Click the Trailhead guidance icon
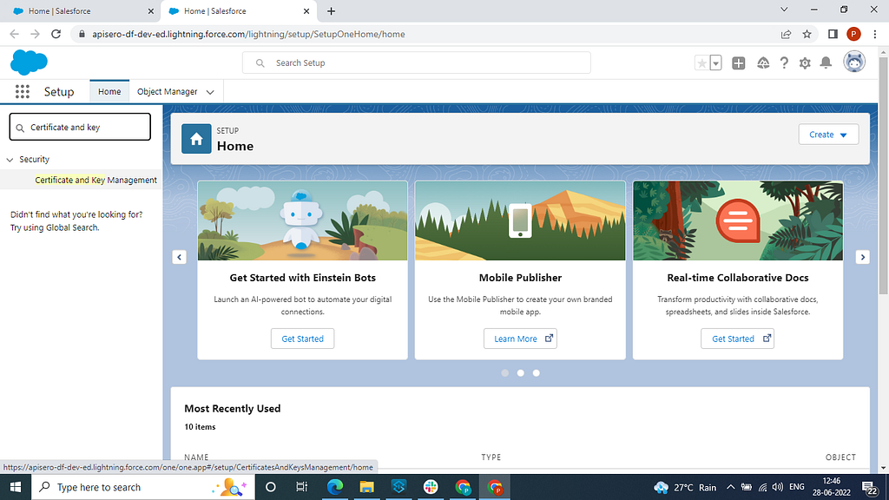The image size is (889, 500). tap(762, 62)
